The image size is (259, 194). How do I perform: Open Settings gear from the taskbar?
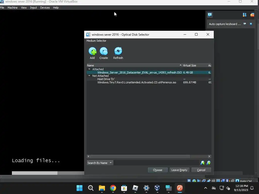[x=146, y=188]
